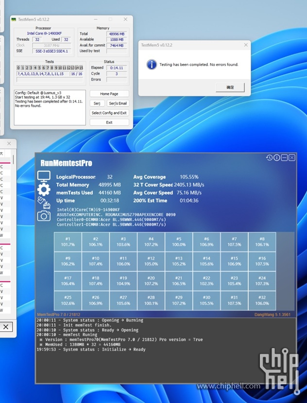Click the empty TestMem5 progress bar
307x403 pixels.
(x=50, y=80)
